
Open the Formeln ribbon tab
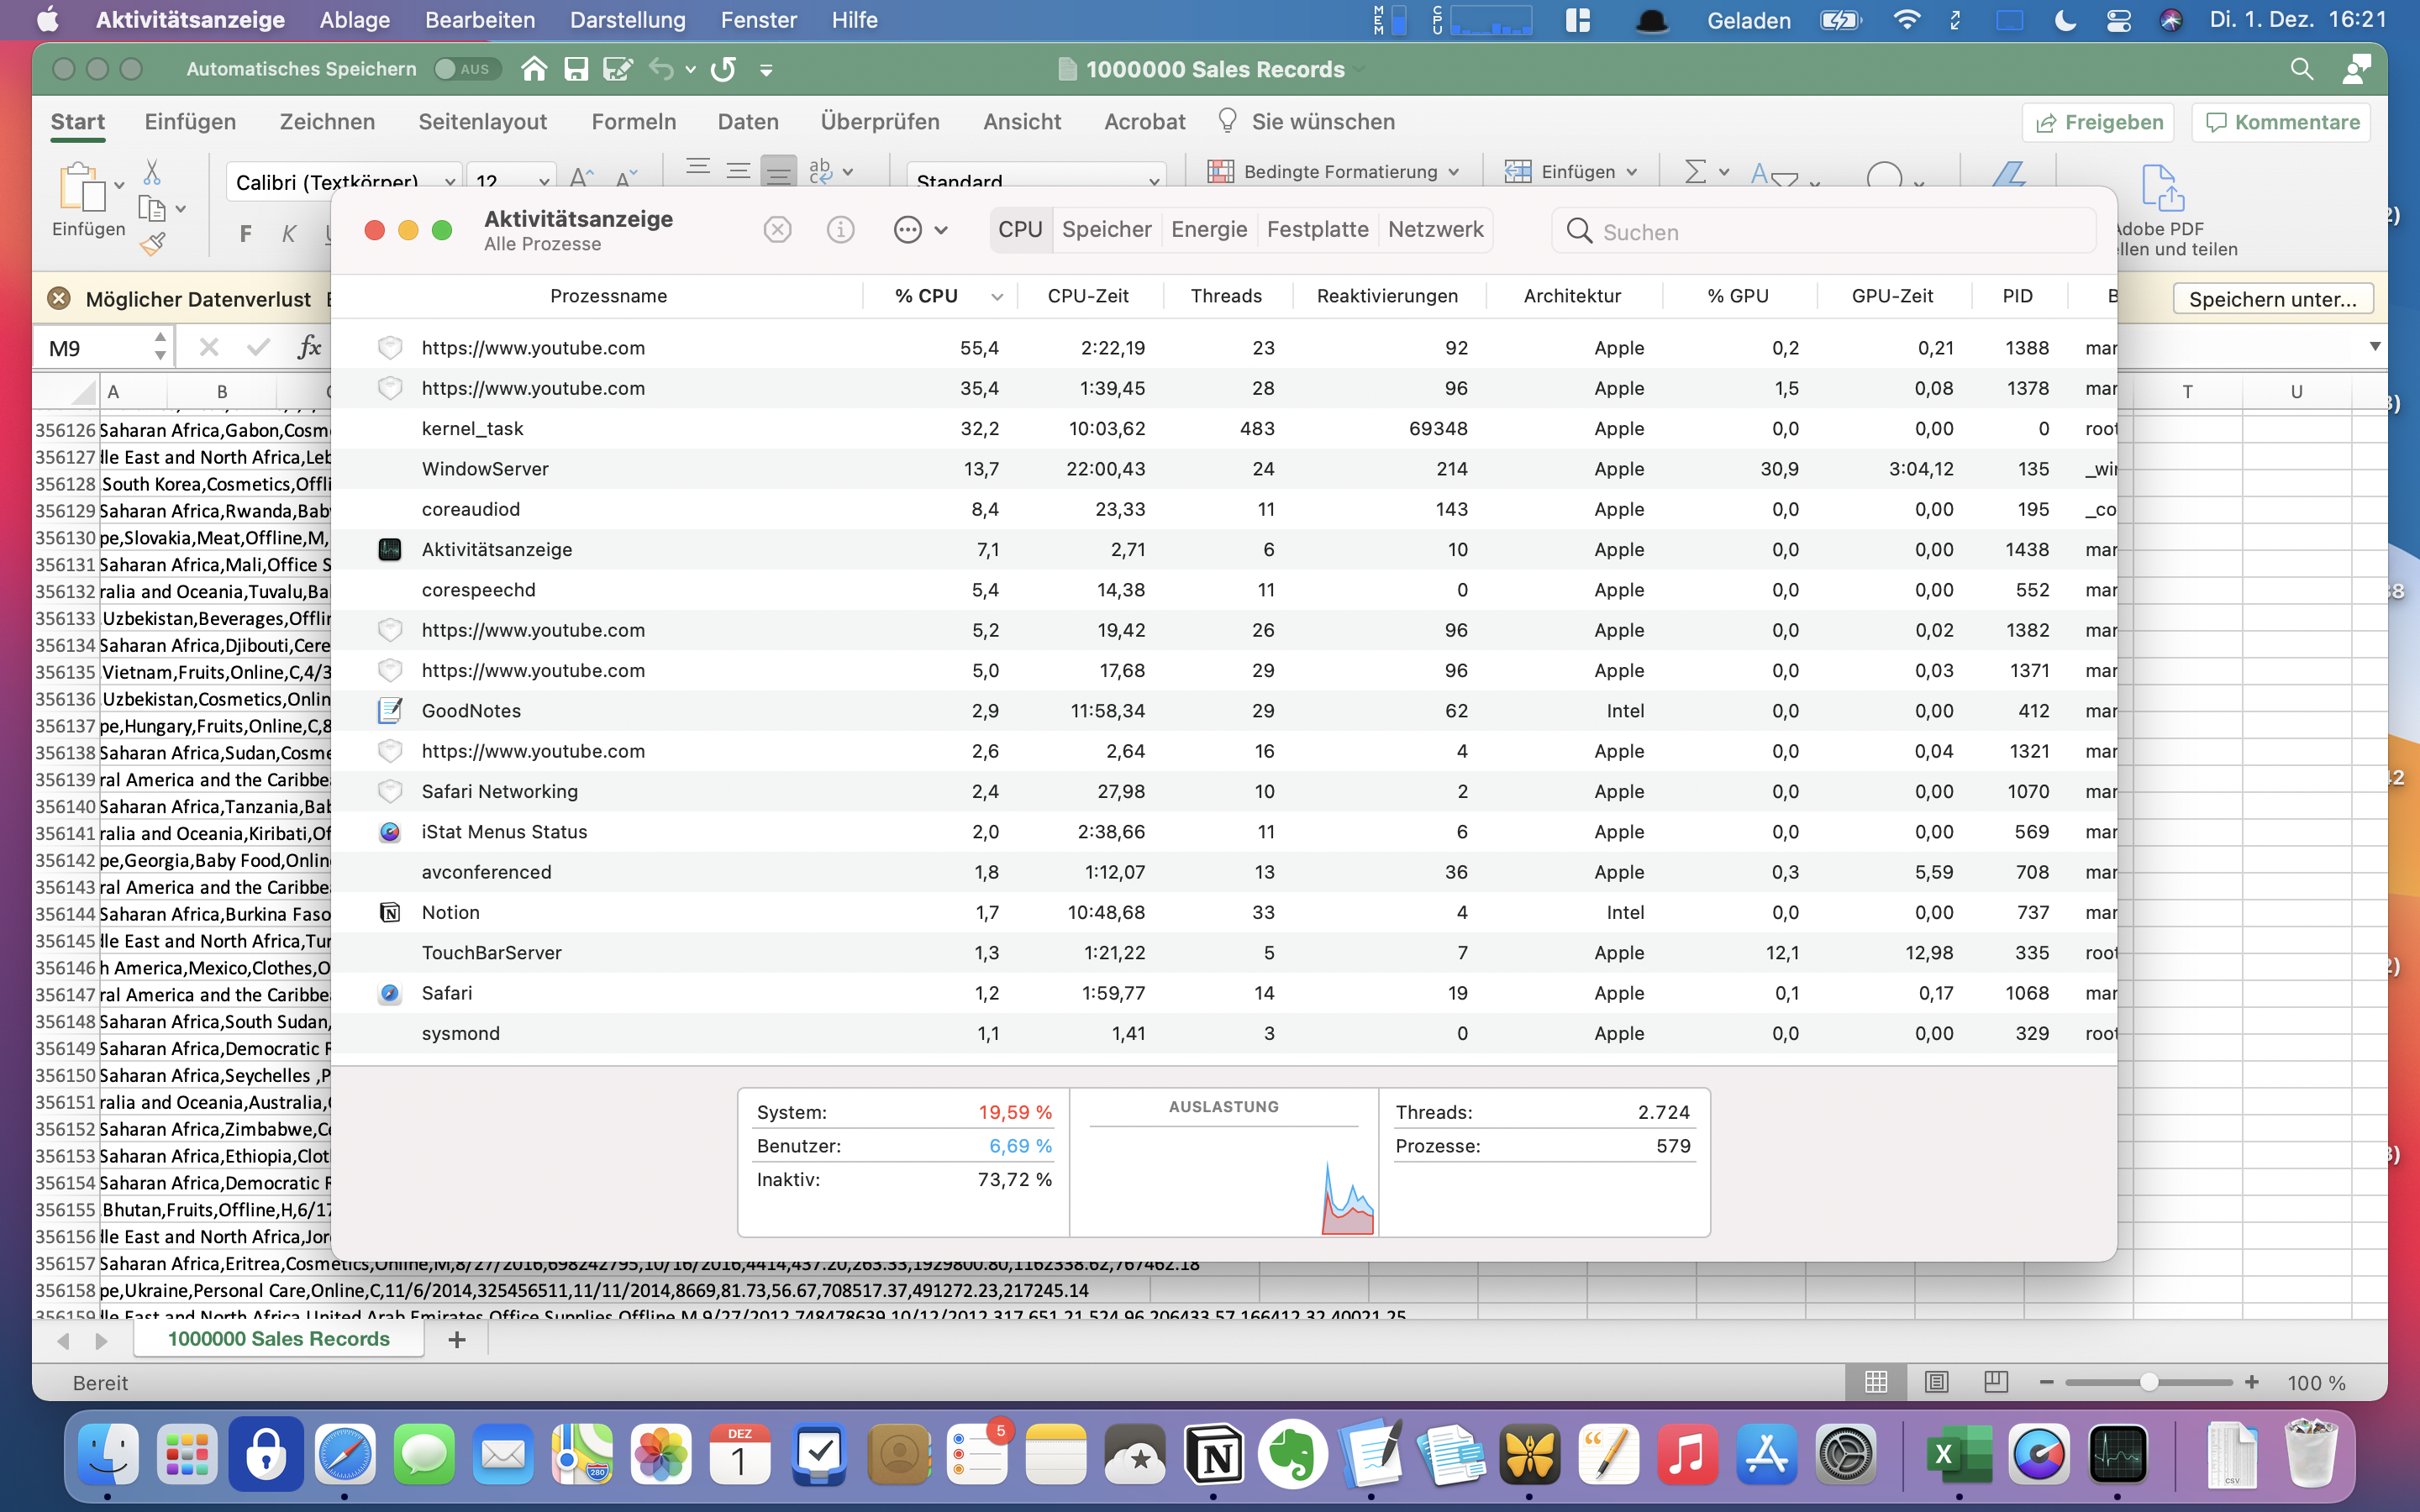click(633, 122)
